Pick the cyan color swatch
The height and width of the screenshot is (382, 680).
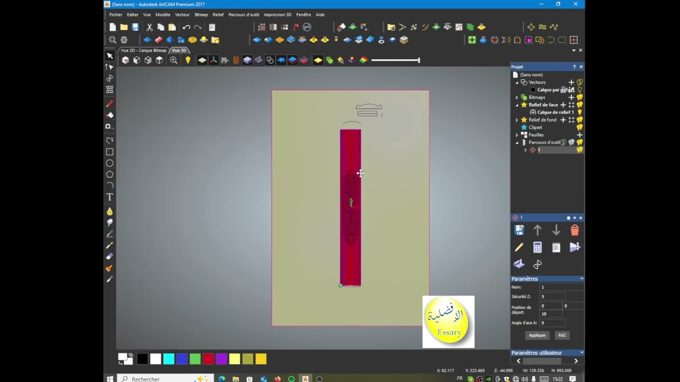[169, 359]
